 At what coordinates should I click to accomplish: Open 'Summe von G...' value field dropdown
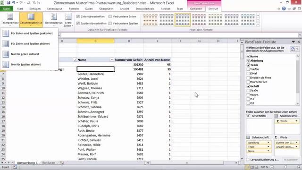pyautogui.click(x=296, y=143)
